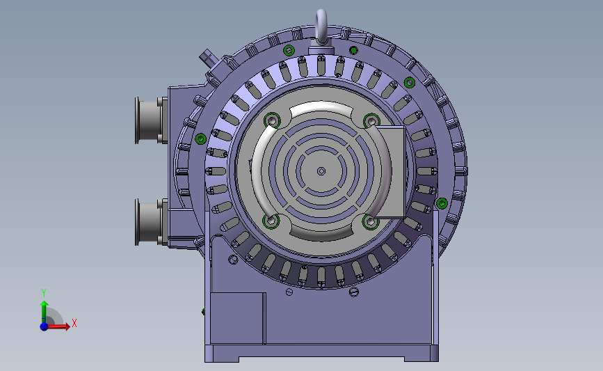Select the left slotted screw below the vent ring

tap(289, 292)
